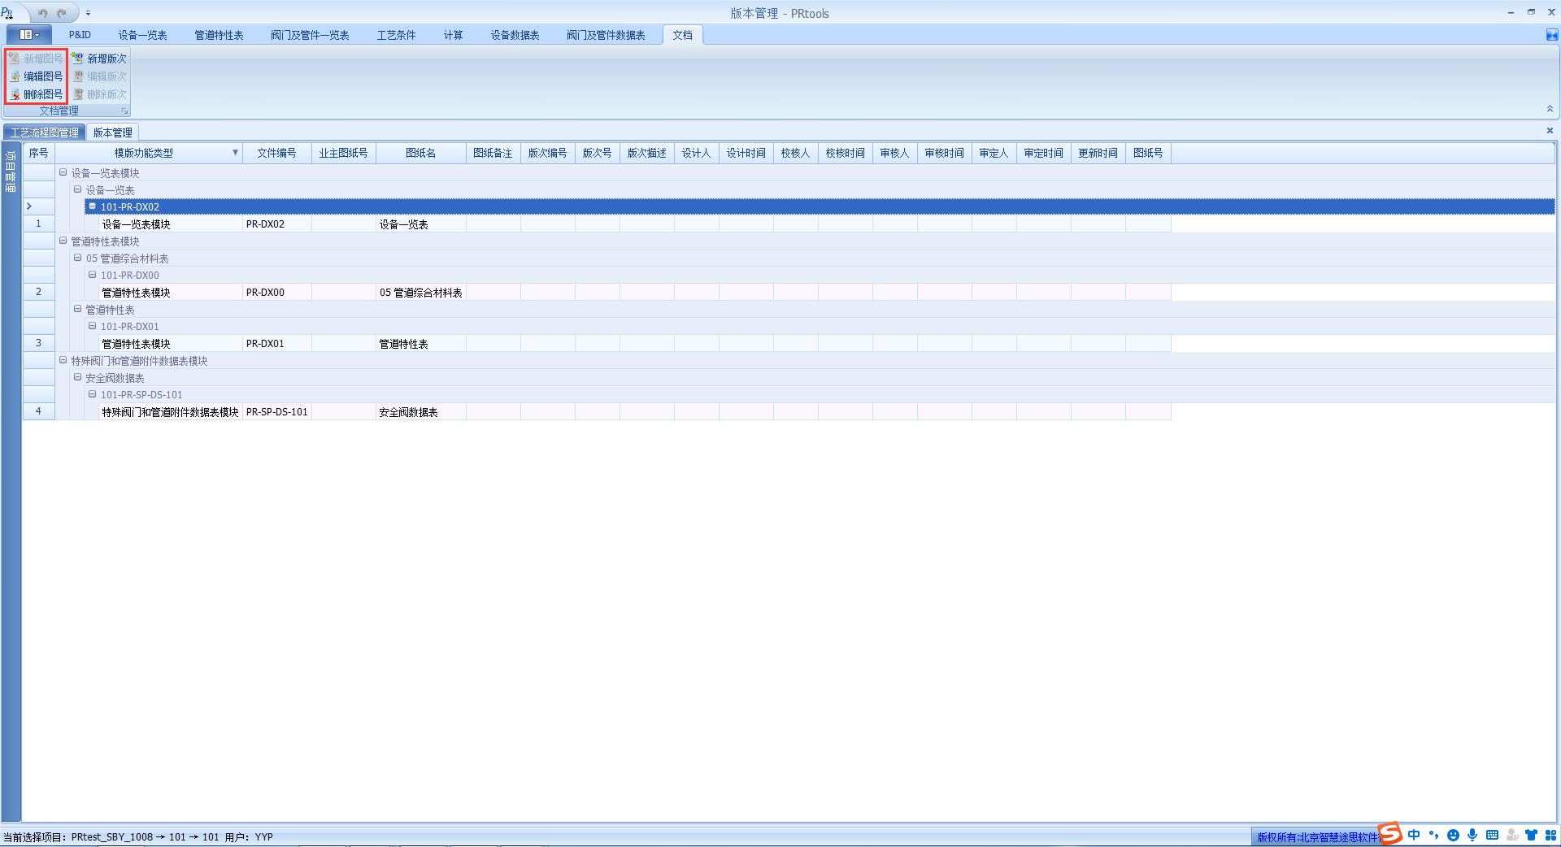This screenshot has height=847, width=1561.
Task: Open the application menu dropdown button
Action: coord(29,35)
